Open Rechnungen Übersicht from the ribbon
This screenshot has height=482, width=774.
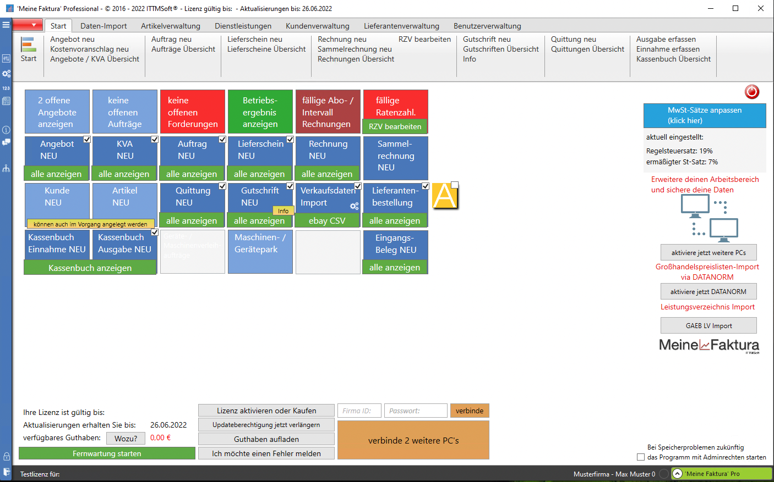pyautogui.click(x=356, y=59)
